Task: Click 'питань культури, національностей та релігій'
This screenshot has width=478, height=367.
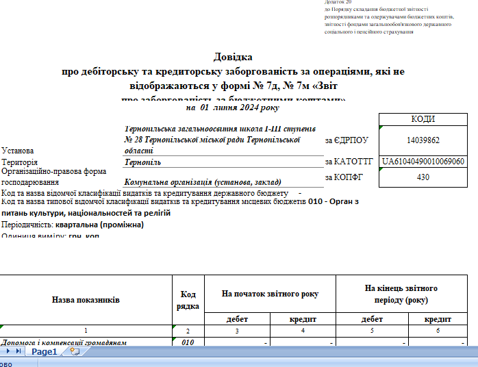Action: pyautogui.click(x=86, y=213)
